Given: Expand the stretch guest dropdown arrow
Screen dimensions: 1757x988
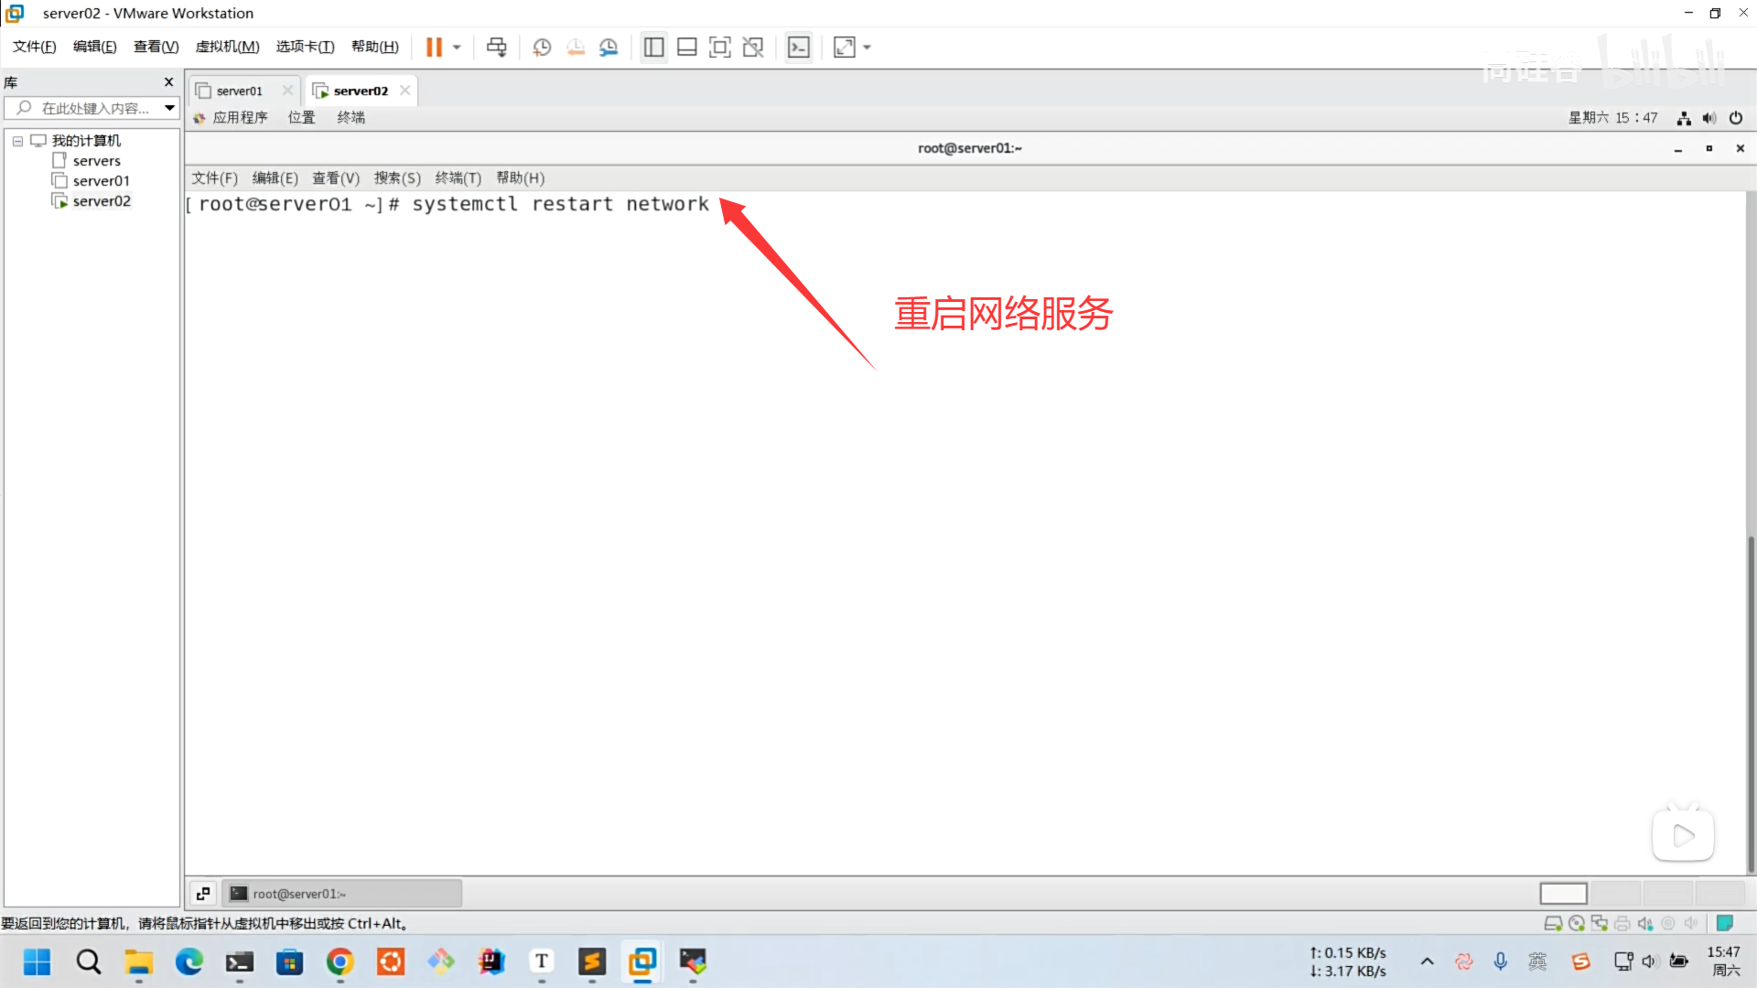Looking at the screenshot, I should click(868, 47).
